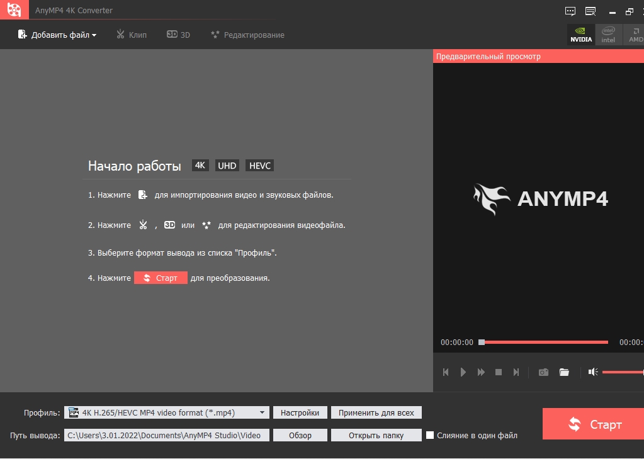
Task: Click the Настройки button
Action: tap(300, 412)
